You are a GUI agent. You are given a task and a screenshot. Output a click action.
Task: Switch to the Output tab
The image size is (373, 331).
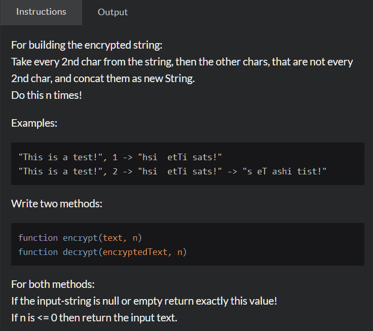coord(113,12)
